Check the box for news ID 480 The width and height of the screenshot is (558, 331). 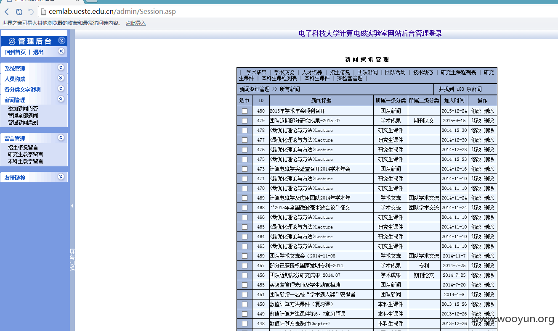coord(244,111)
